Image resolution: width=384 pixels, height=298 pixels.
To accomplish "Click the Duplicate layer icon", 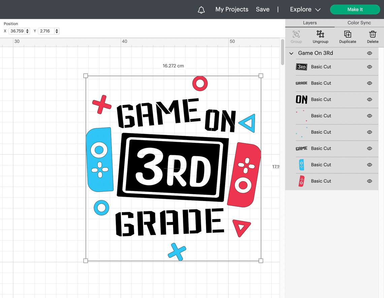I will (347, 36).
